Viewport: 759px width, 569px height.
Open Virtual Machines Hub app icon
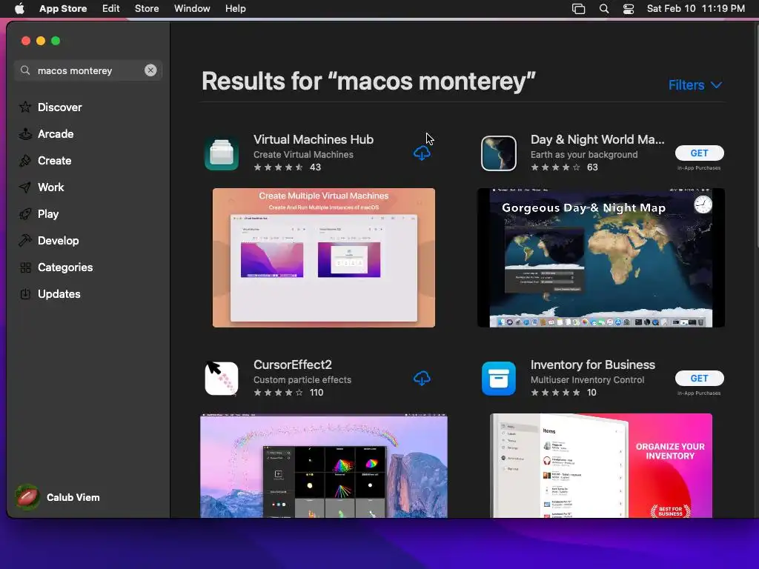pos(222,153)
